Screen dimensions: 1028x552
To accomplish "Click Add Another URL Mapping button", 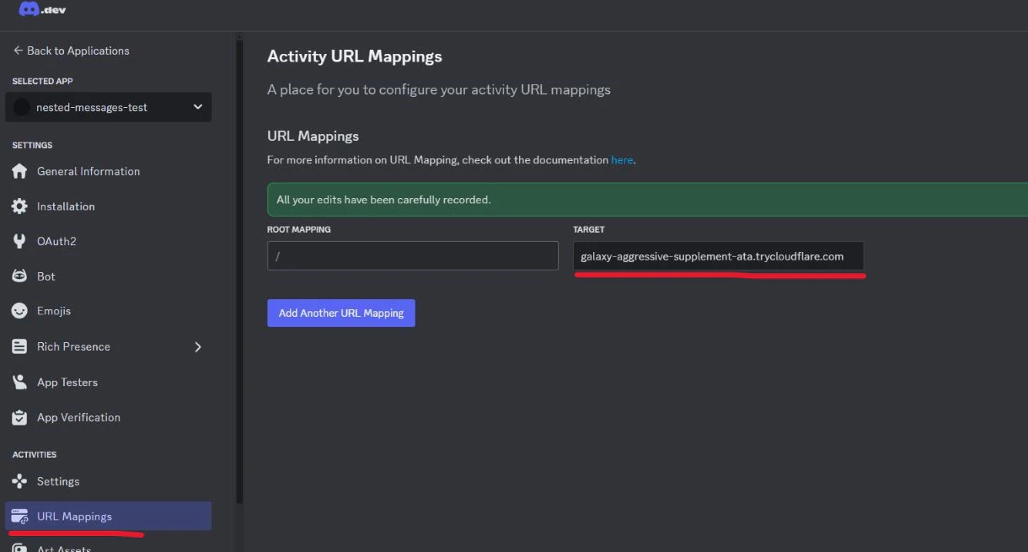I will pyautogui.click(x=341, y=313).
